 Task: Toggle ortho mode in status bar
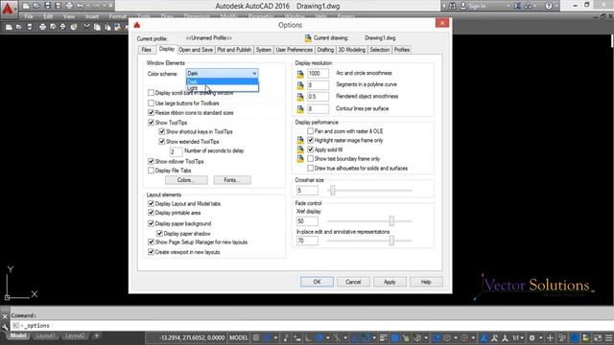point(308,337)
